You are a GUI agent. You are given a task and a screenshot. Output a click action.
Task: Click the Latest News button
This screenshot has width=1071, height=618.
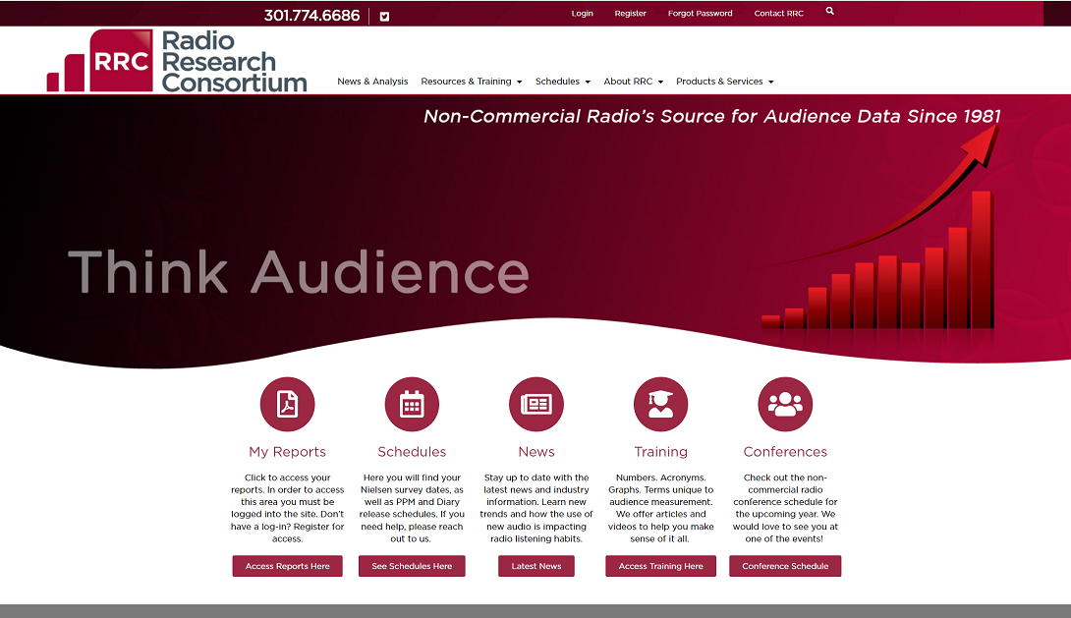[x=536, y=566]
